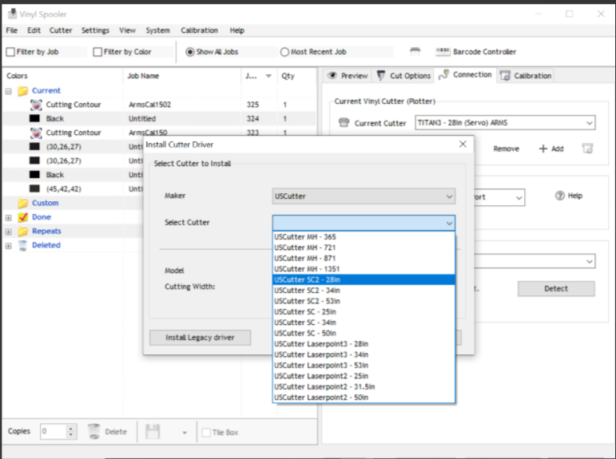
Task: Click the Deleted trash bin icon
Action: [x=23, y=245]
